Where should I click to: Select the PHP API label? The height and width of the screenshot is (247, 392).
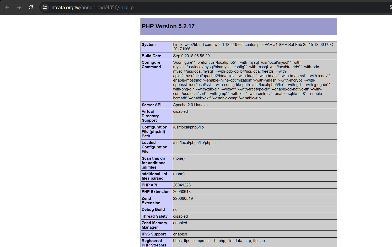149,185
